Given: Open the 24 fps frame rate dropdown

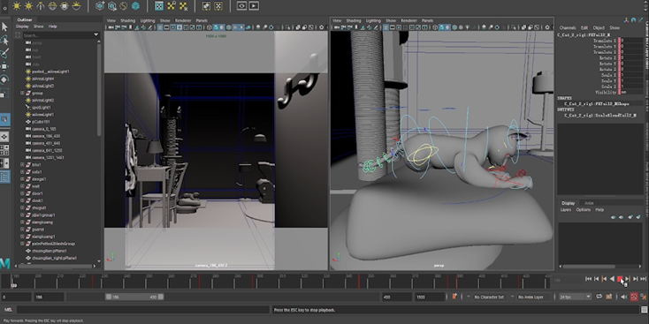Looking at the screenshot, I should [x=575, y=297].
